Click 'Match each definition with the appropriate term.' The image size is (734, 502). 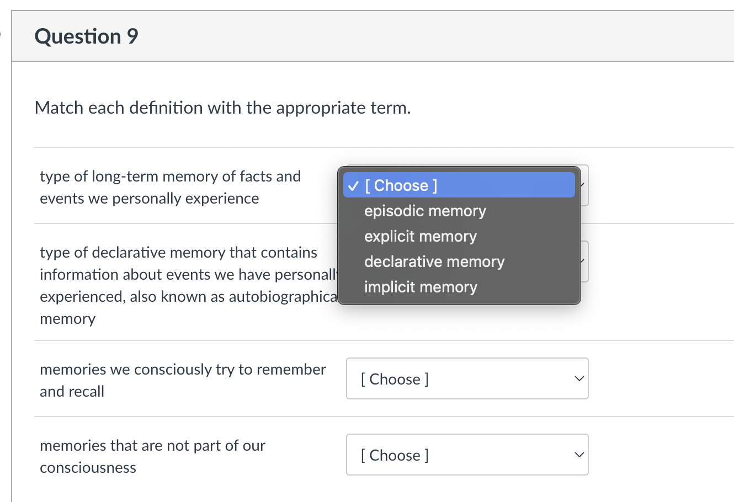(222, 107)
